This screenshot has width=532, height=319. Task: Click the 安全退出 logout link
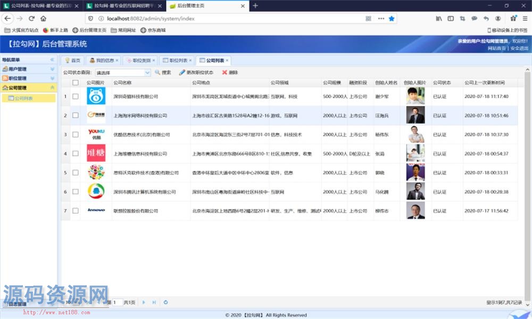click(x=519, y=48)
